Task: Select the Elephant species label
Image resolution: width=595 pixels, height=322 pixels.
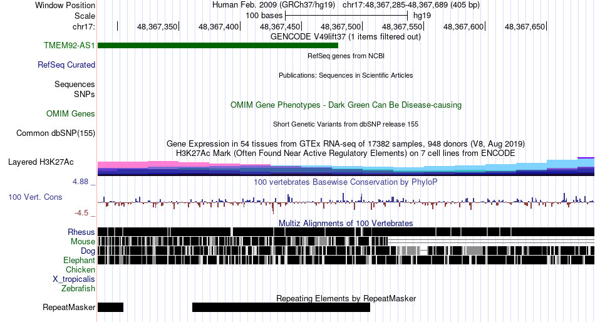Action: tap(79, 261)
